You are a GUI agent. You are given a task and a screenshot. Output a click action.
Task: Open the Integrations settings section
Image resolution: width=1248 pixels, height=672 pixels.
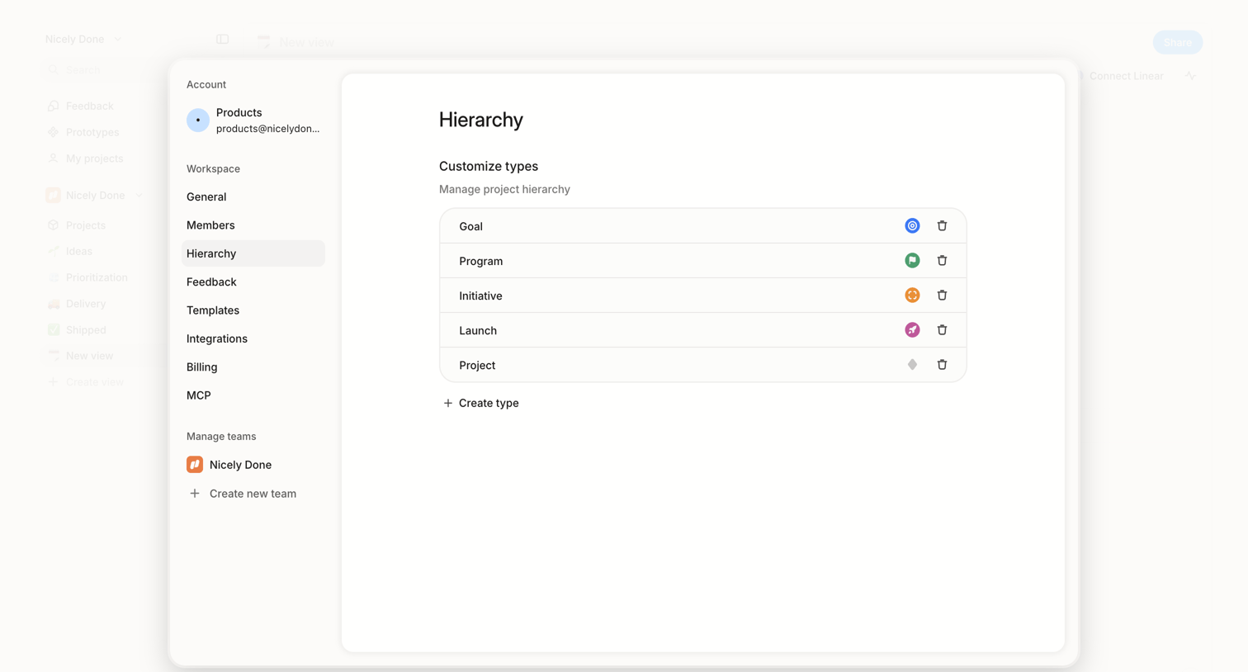pos(253,338)
